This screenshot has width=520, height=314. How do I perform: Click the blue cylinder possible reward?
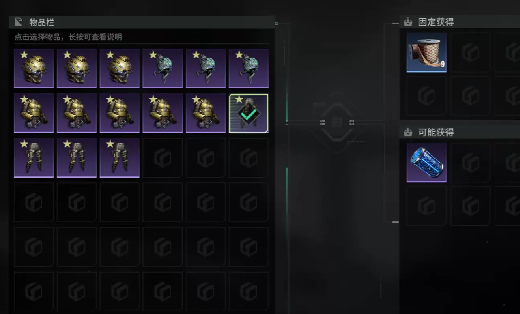point(426,163)
